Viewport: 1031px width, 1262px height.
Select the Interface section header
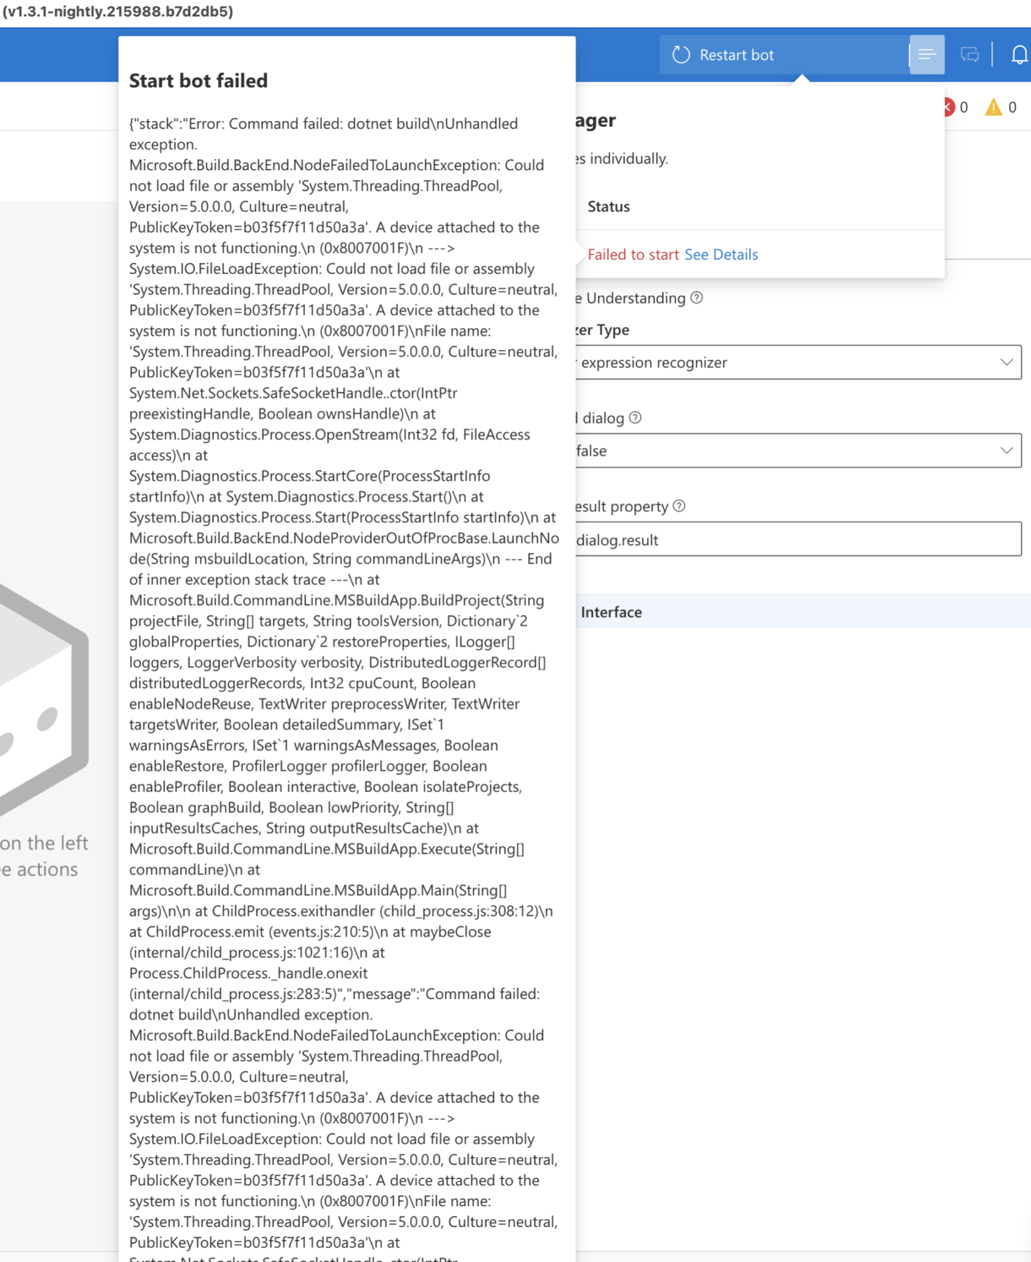611,612
